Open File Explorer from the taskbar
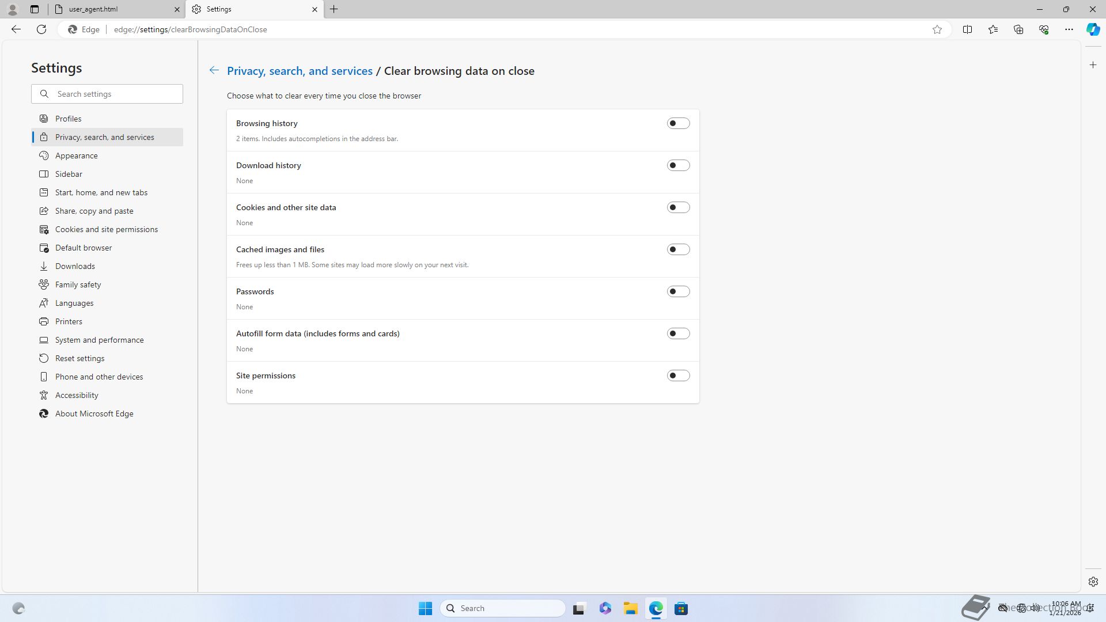The height and width of the screenshot is (622, 1106). tap(630, 608)
